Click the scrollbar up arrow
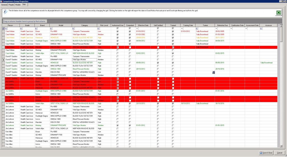The width and height of the screenshot is (287, 157). (281, 25)
